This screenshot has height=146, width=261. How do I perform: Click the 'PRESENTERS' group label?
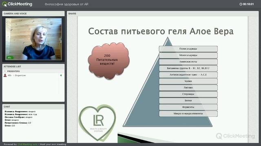pos(13,71)
